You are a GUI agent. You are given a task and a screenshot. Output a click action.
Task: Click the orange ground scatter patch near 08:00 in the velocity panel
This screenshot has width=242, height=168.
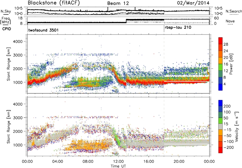point(89,145)
